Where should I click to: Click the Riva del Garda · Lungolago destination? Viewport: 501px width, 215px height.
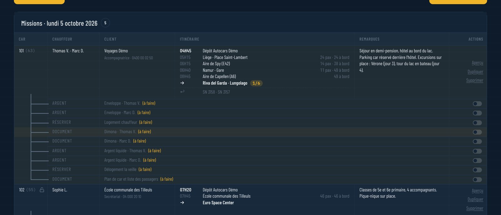click(225, 83)
